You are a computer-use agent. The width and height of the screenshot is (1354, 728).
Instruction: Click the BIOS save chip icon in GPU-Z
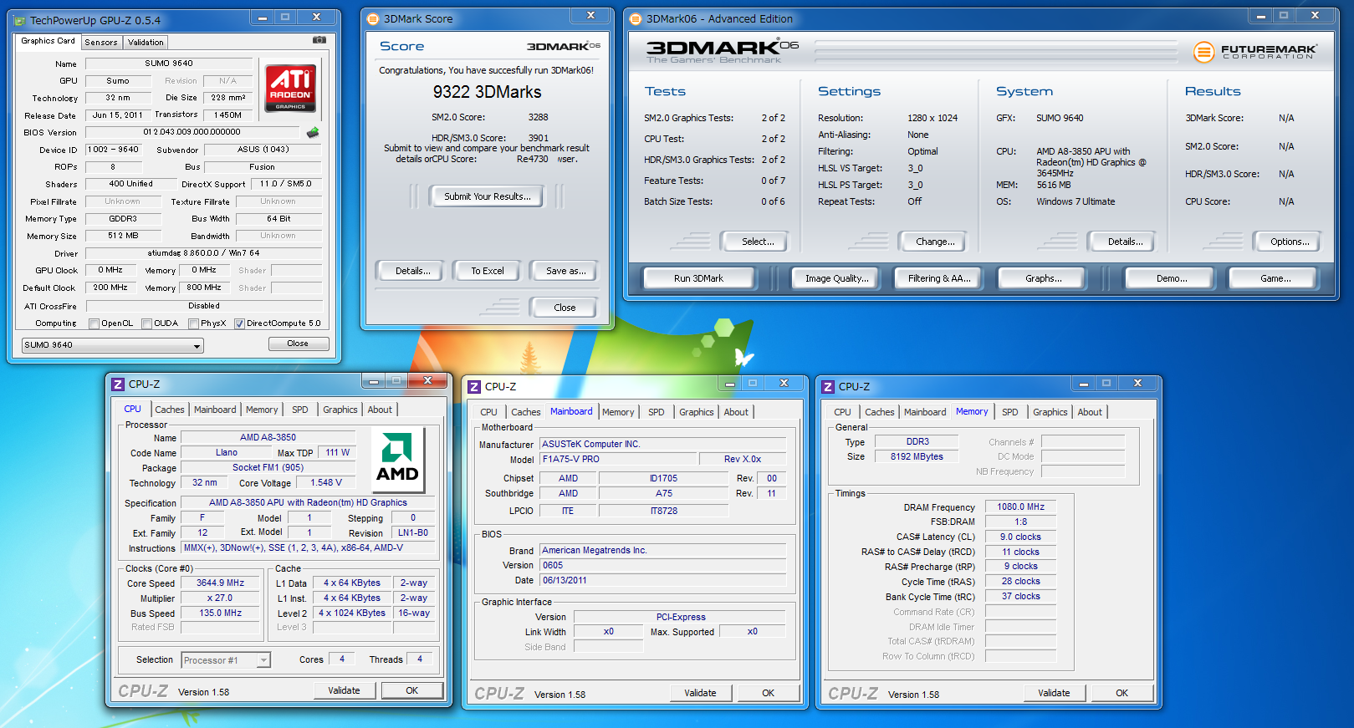(x=313, y=132)
